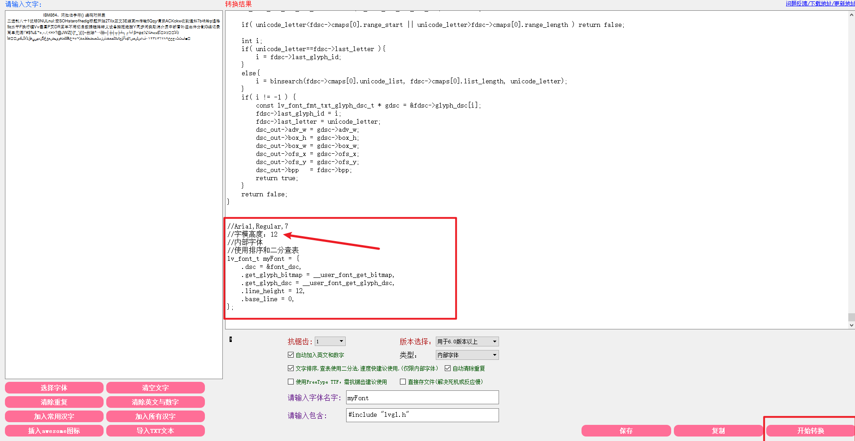Open the 类型 font type dropdown
Screen dimensions: 855x441
point(467,355)
